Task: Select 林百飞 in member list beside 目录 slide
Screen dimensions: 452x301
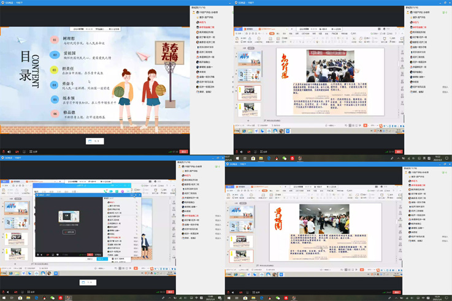Action: point(203,23)
